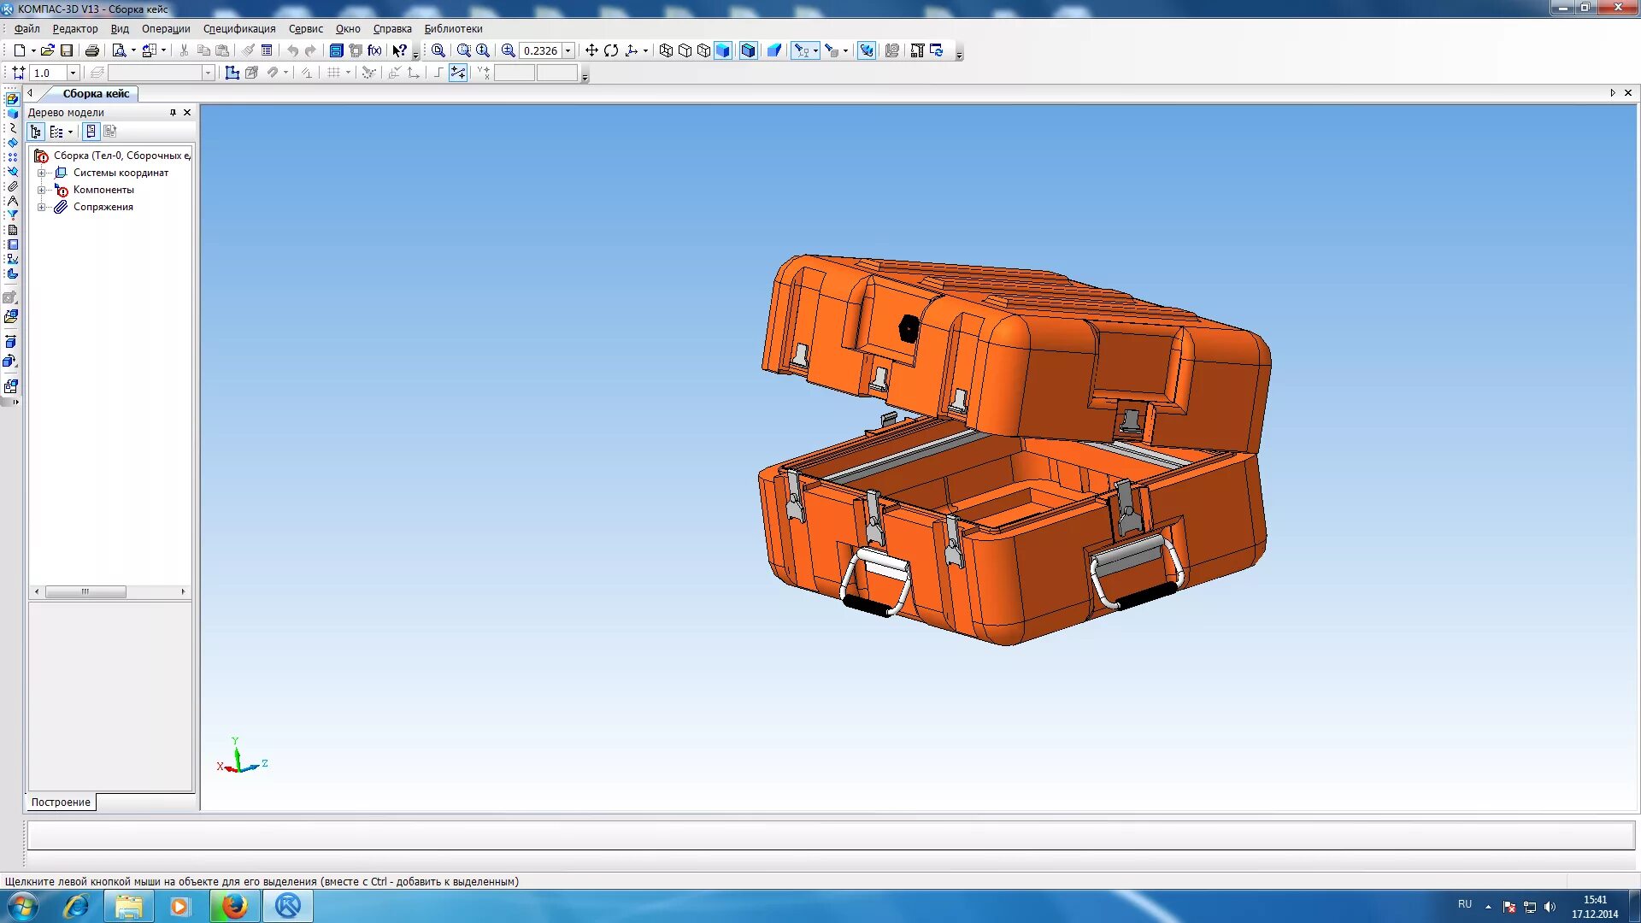The image size is (1641, 923).
Task: Switch to wireframe display mode
Action: [x=666, y=50]
